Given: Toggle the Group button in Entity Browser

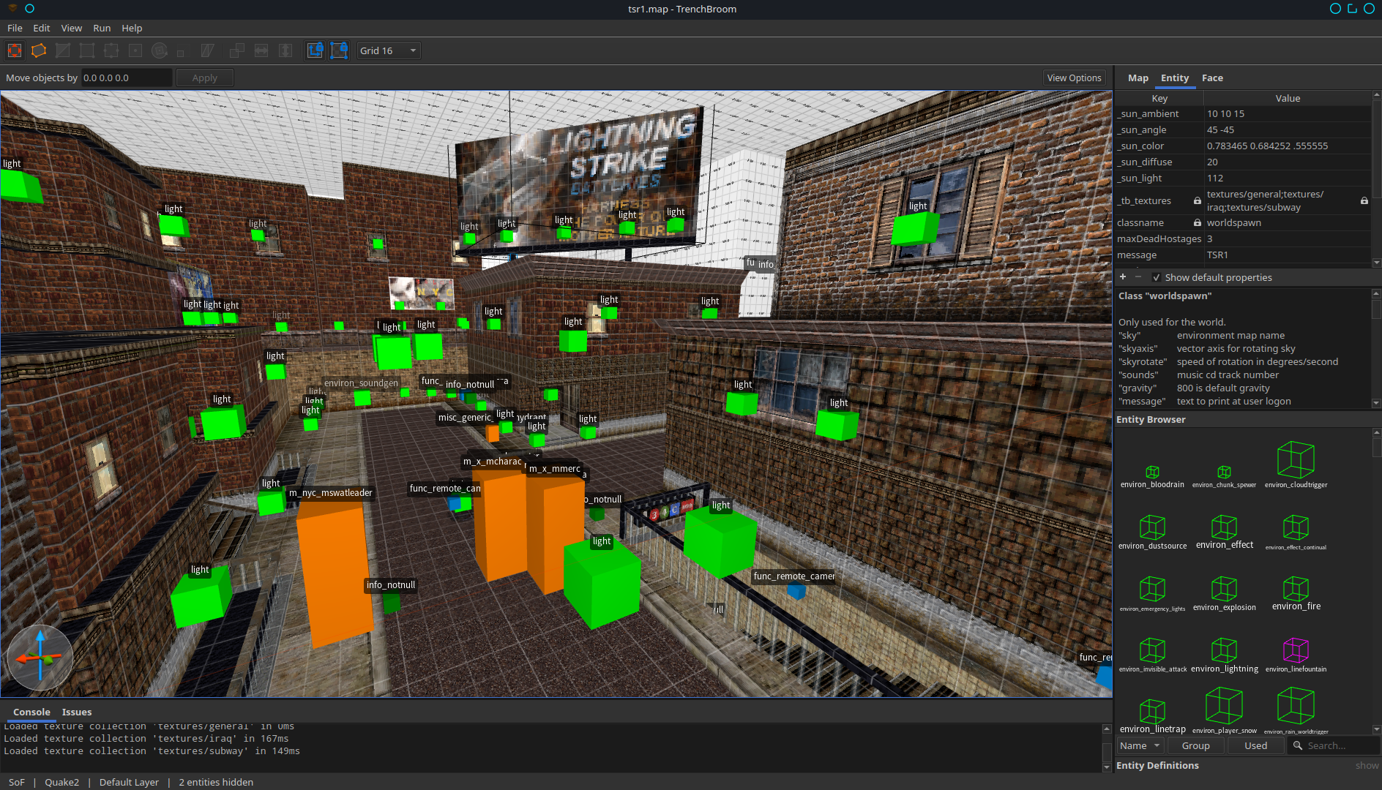Looking at the screenshot, I should click(x=1195, y=745).
